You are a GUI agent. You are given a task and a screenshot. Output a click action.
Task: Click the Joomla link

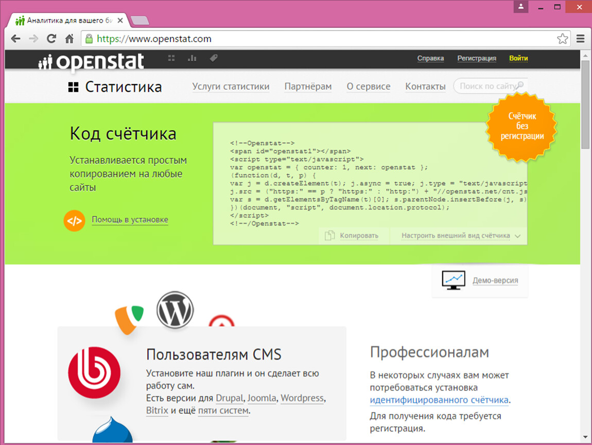(262, 398)
